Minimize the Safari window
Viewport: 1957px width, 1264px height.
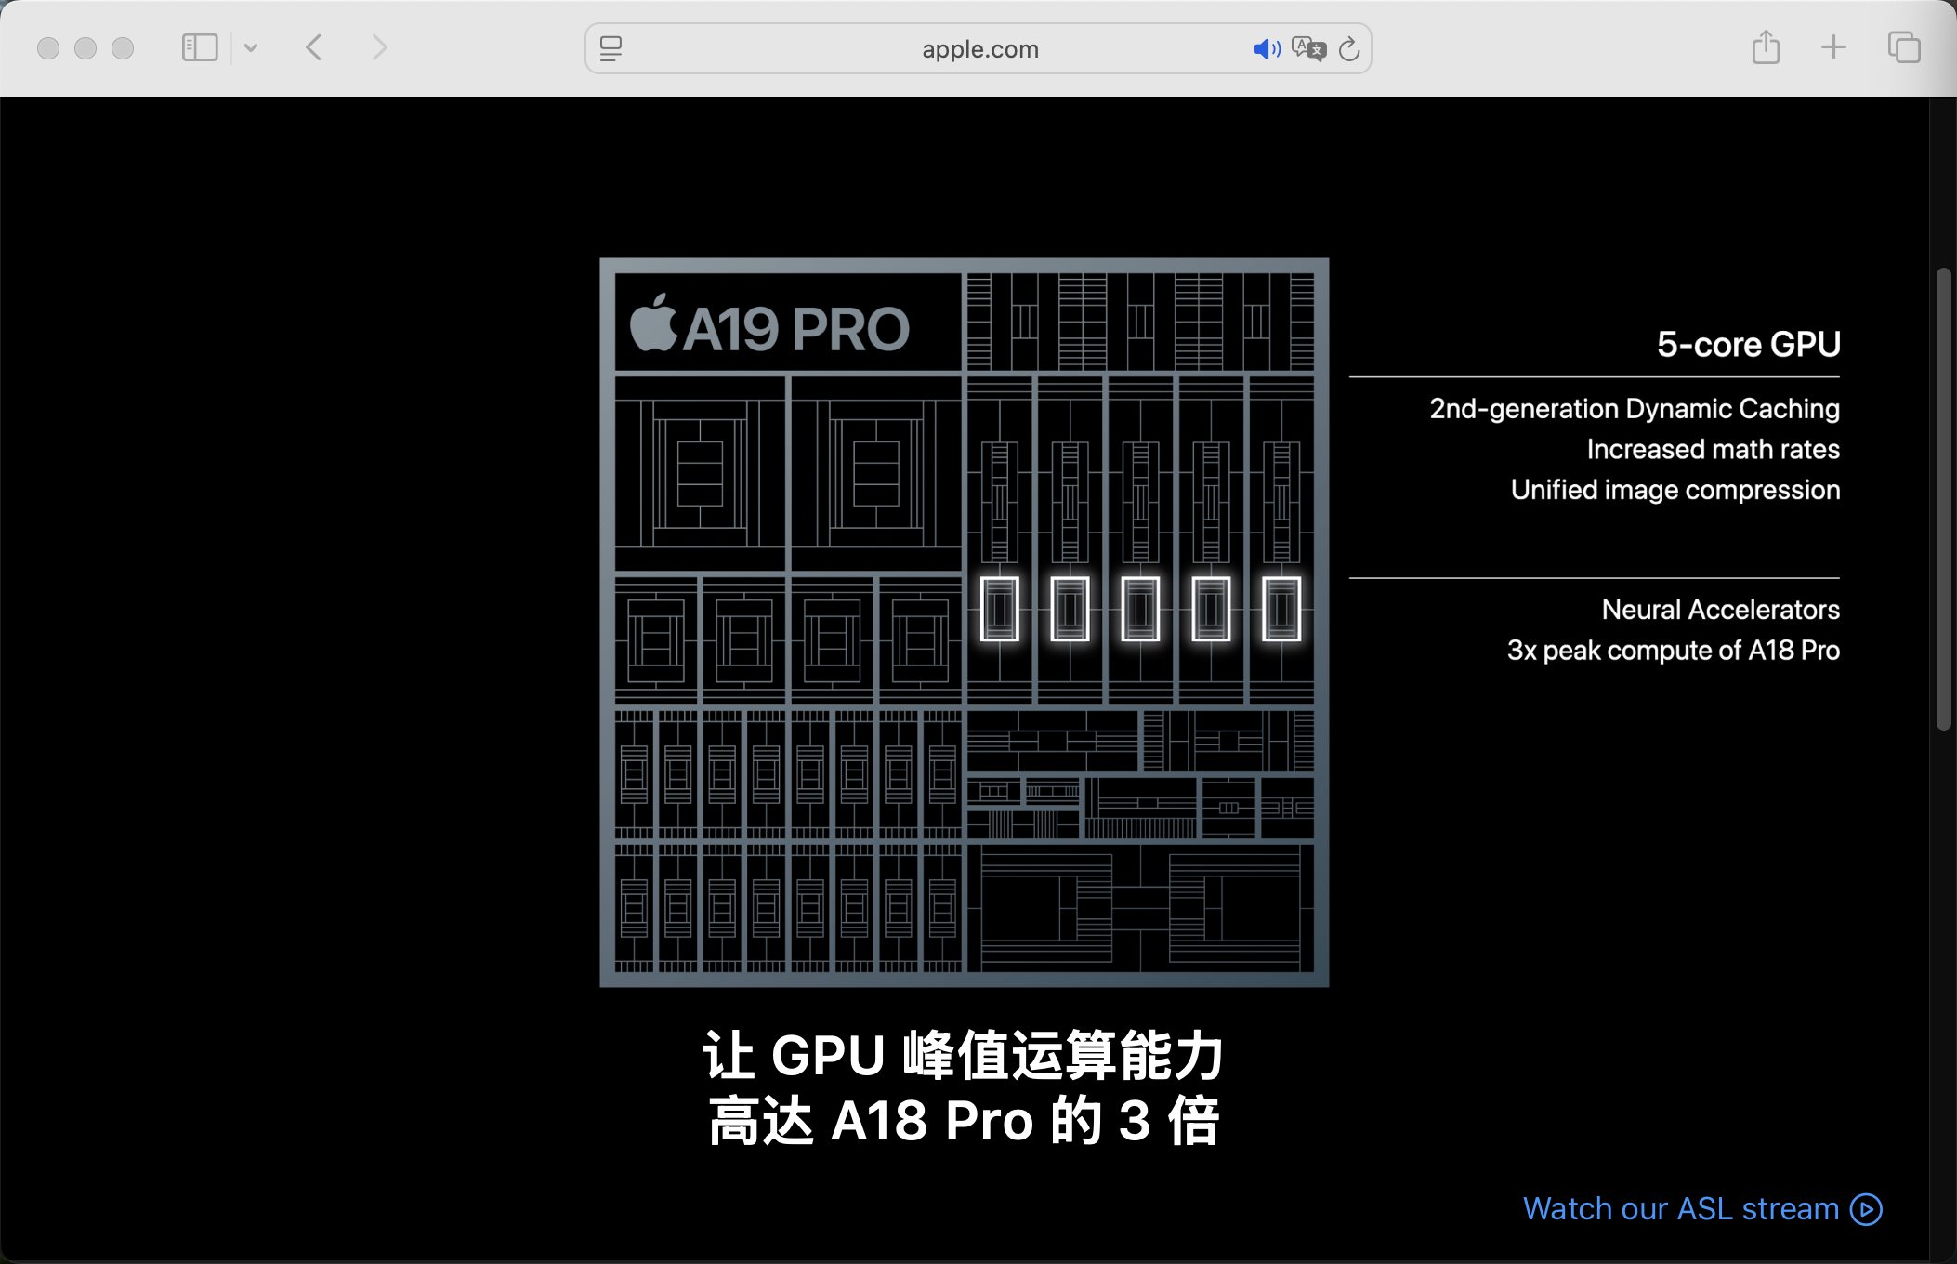pos(85,48)
